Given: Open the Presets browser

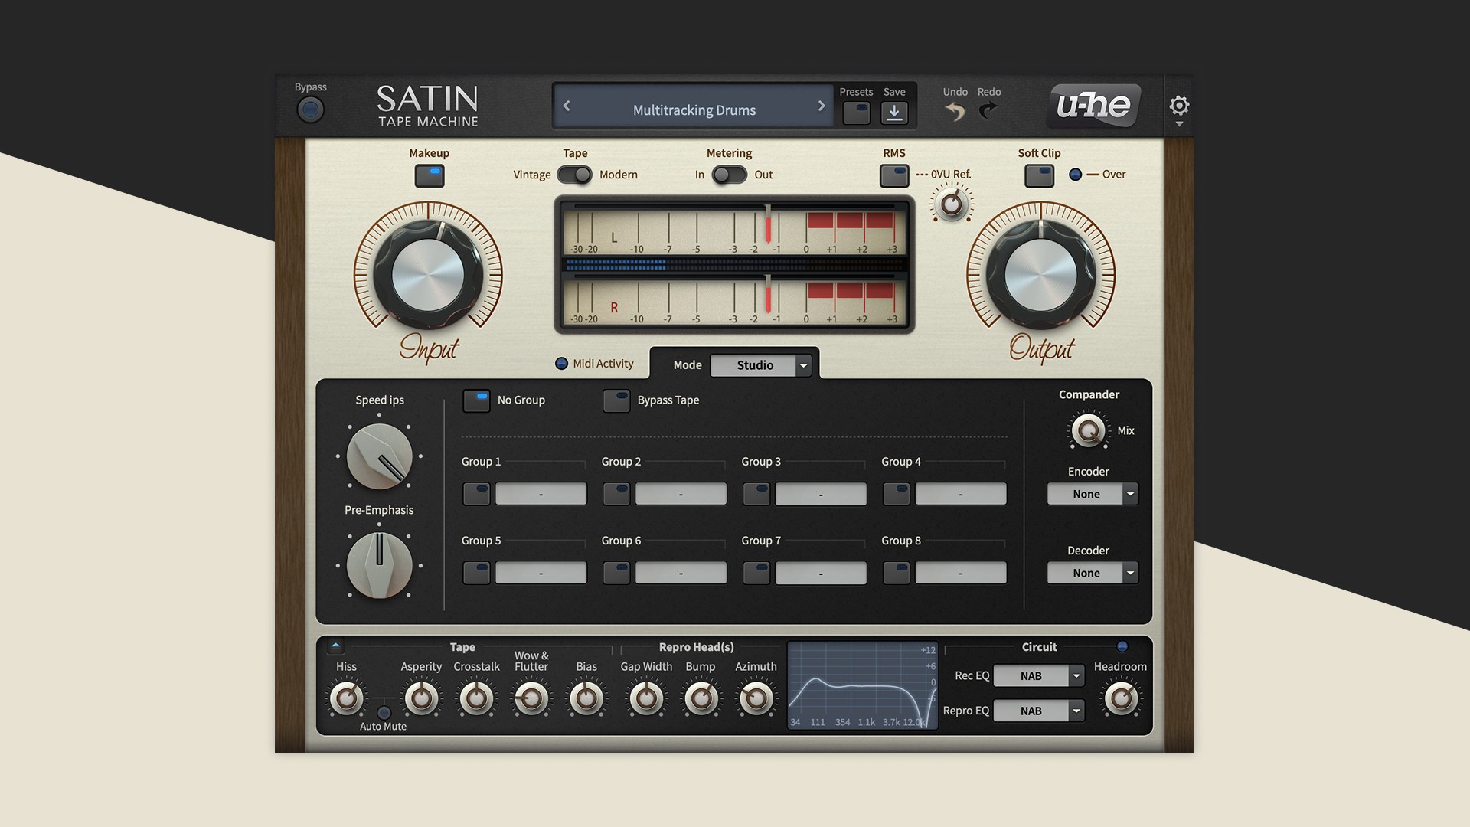Looking at the screenshot, I should [856, 113].
